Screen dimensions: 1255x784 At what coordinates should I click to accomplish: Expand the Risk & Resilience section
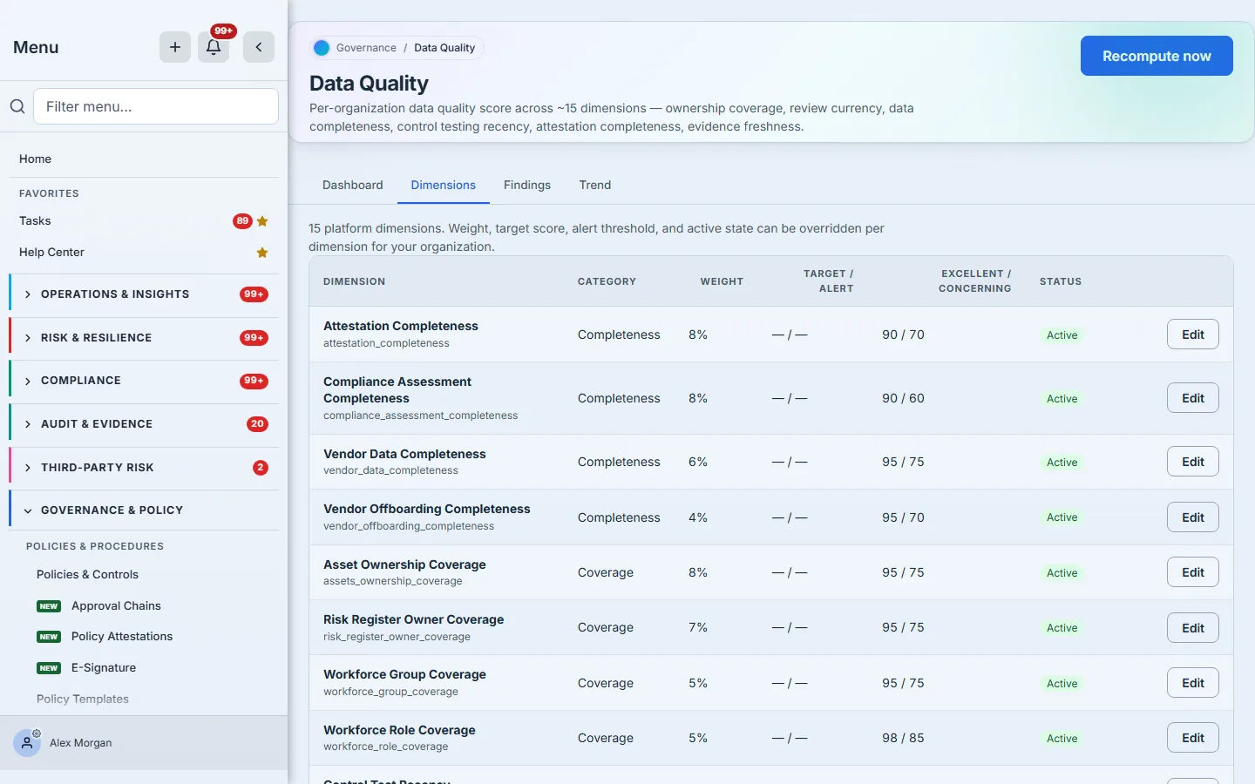144,338
